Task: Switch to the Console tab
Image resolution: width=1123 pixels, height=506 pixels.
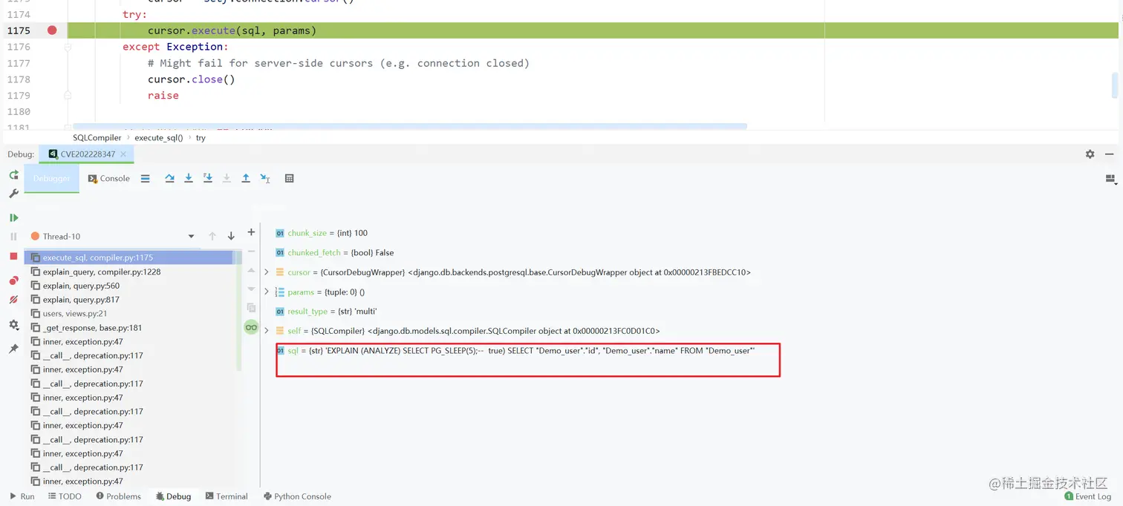Action: coord(108,179)
